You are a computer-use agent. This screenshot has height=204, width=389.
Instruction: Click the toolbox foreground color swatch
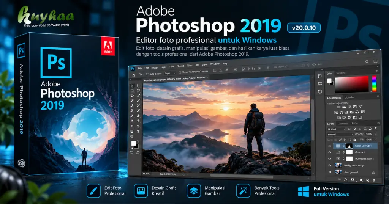pos(133,143)
